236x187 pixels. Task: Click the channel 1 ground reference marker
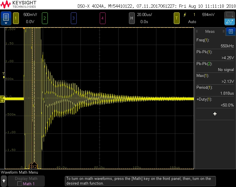coord(2,99)
